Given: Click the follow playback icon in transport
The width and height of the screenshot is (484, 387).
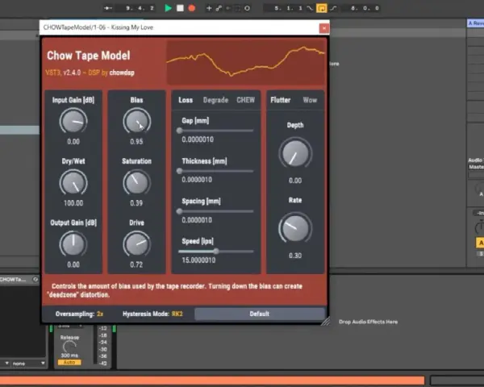Looking at the screenshot, I should point(108,8).
